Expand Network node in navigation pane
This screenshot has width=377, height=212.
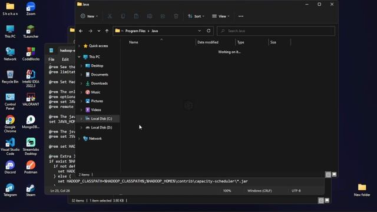(x=79, y=138)
